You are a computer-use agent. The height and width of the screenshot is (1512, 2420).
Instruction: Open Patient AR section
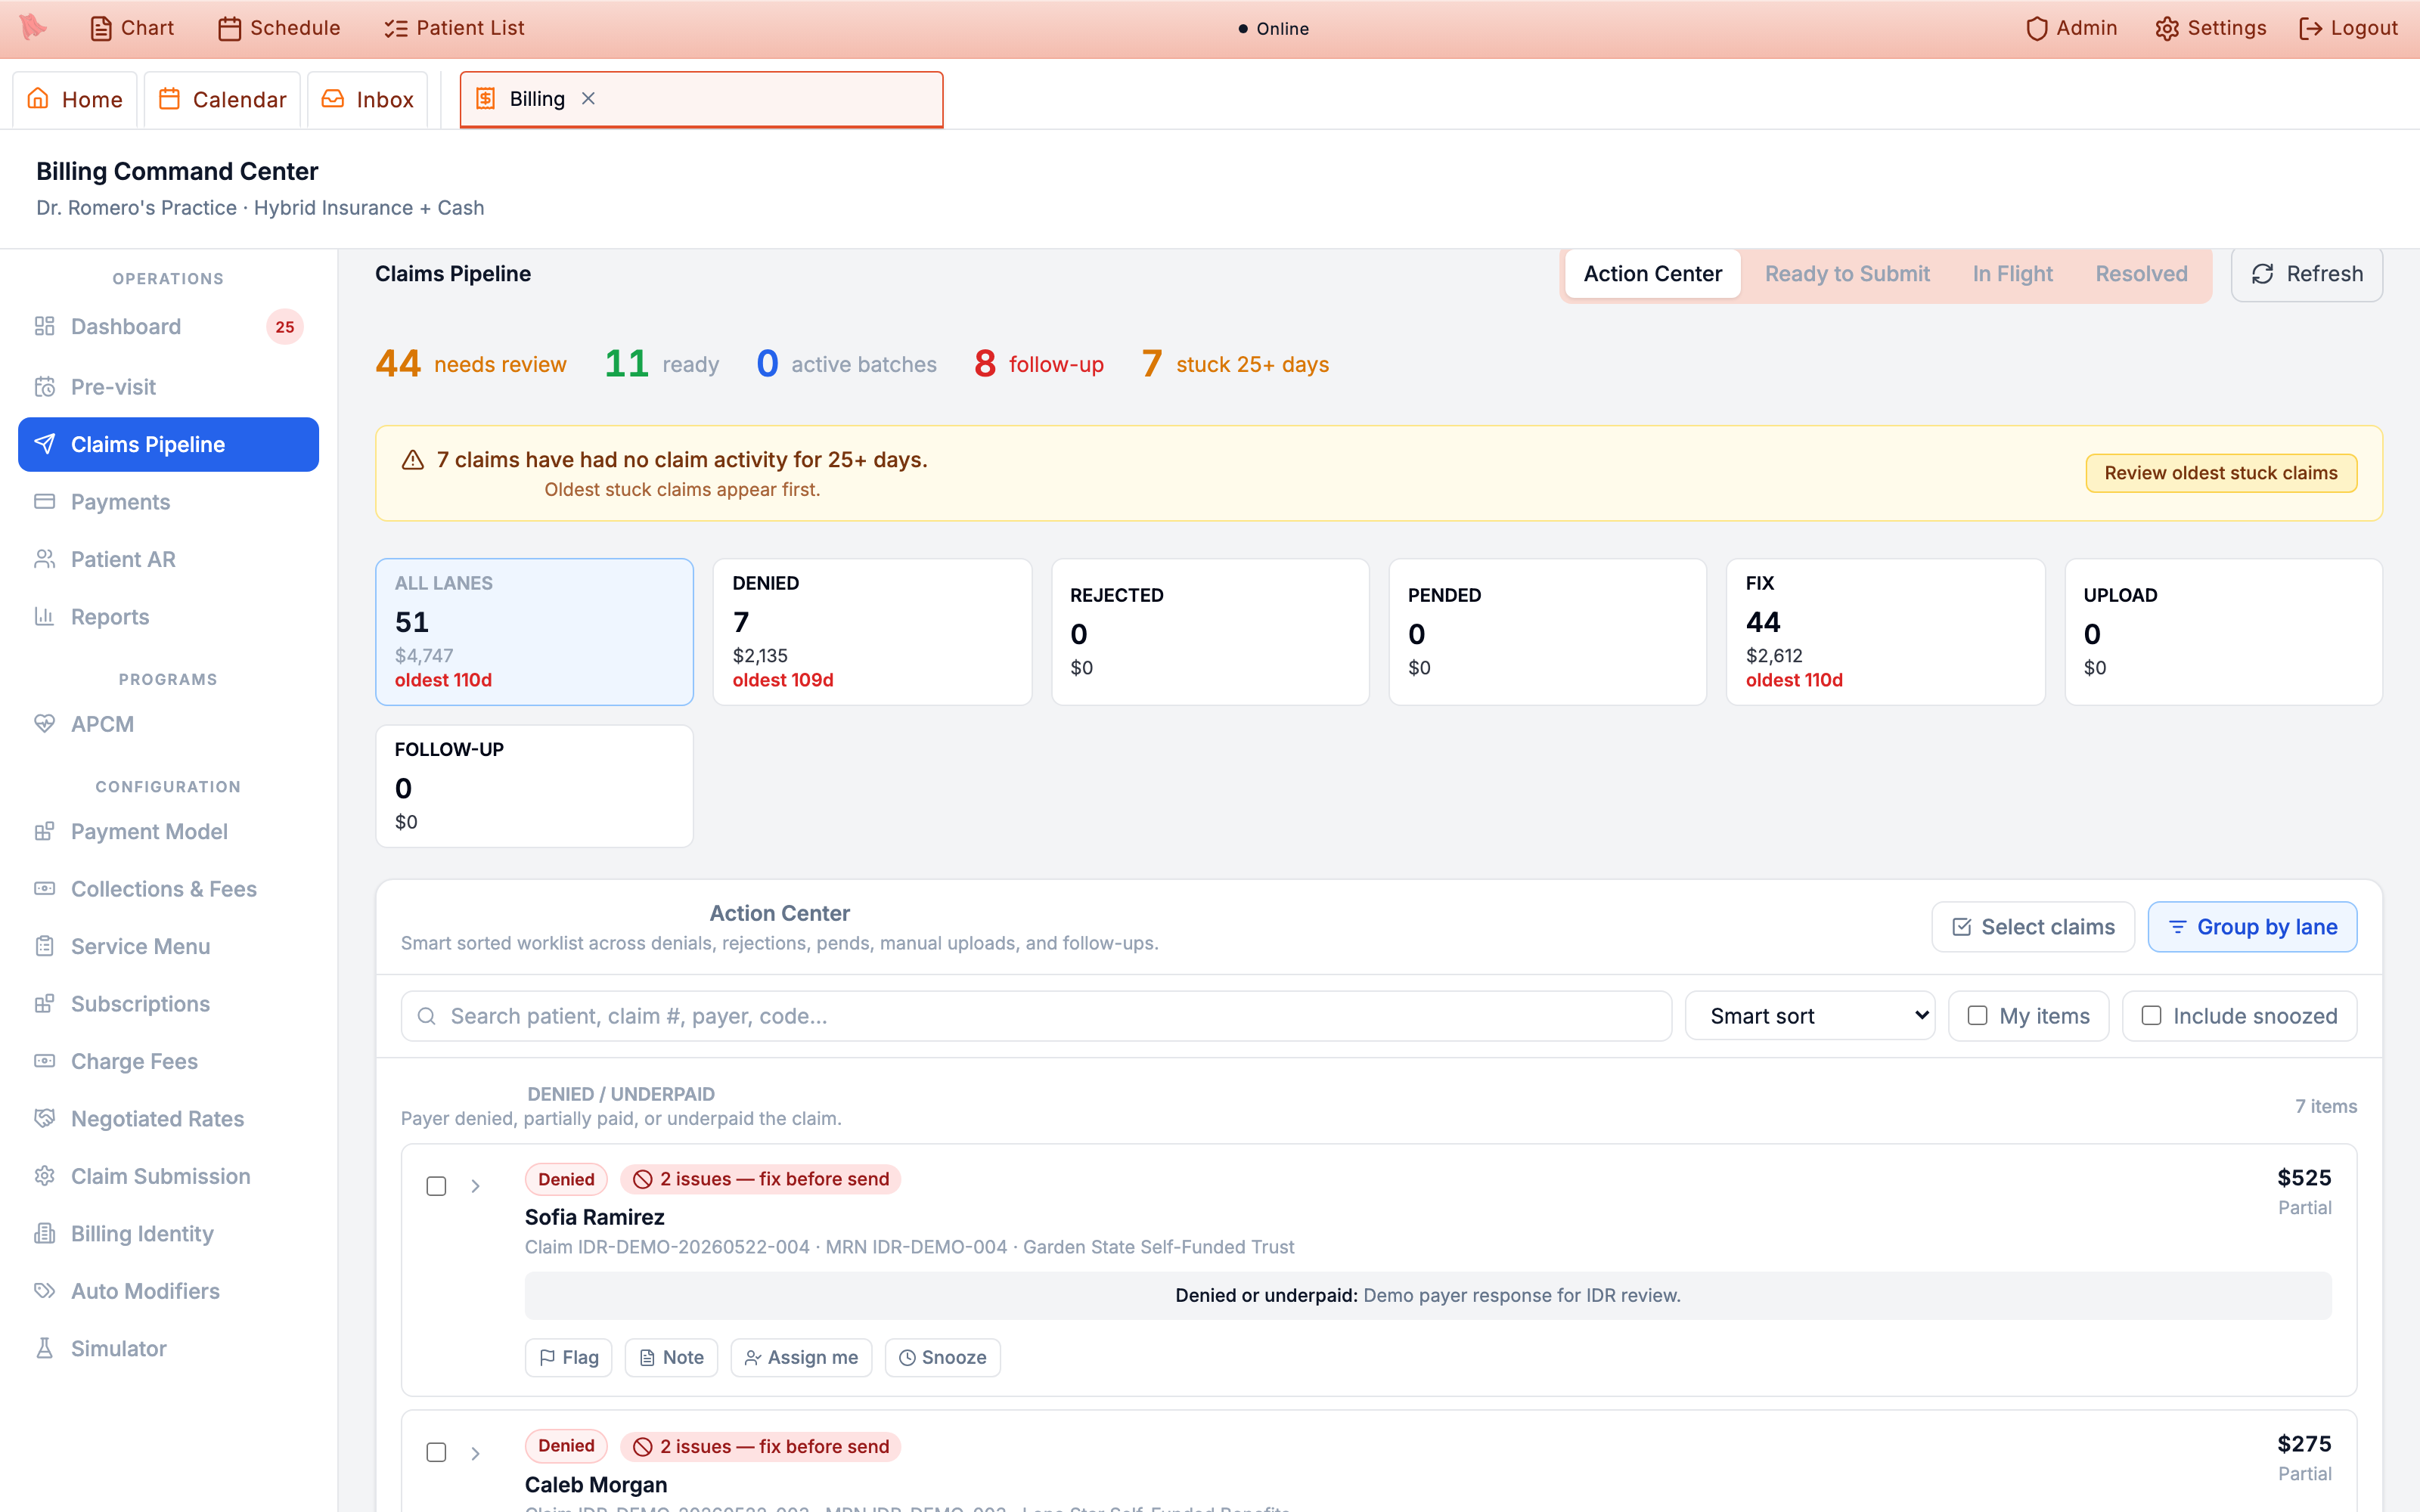coord(168,559)
